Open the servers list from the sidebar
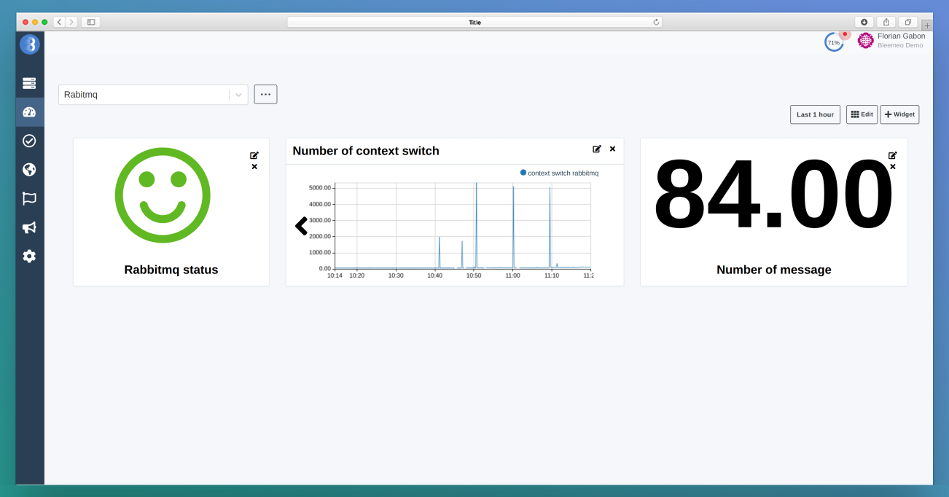Image resolution: width=949 pixels, height=497 pixels. pos(29,83)
